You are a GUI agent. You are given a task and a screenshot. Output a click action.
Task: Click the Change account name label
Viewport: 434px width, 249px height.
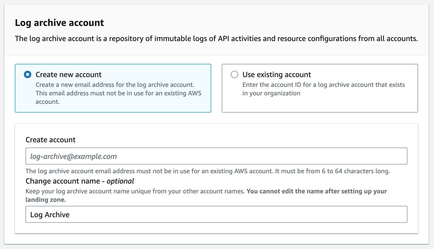[63, 181]
